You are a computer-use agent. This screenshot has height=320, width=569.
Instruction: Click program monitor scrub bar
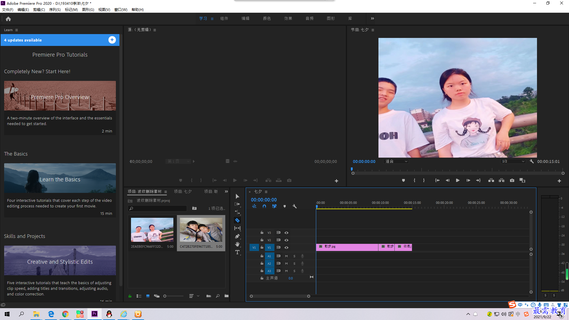(458, 173)
